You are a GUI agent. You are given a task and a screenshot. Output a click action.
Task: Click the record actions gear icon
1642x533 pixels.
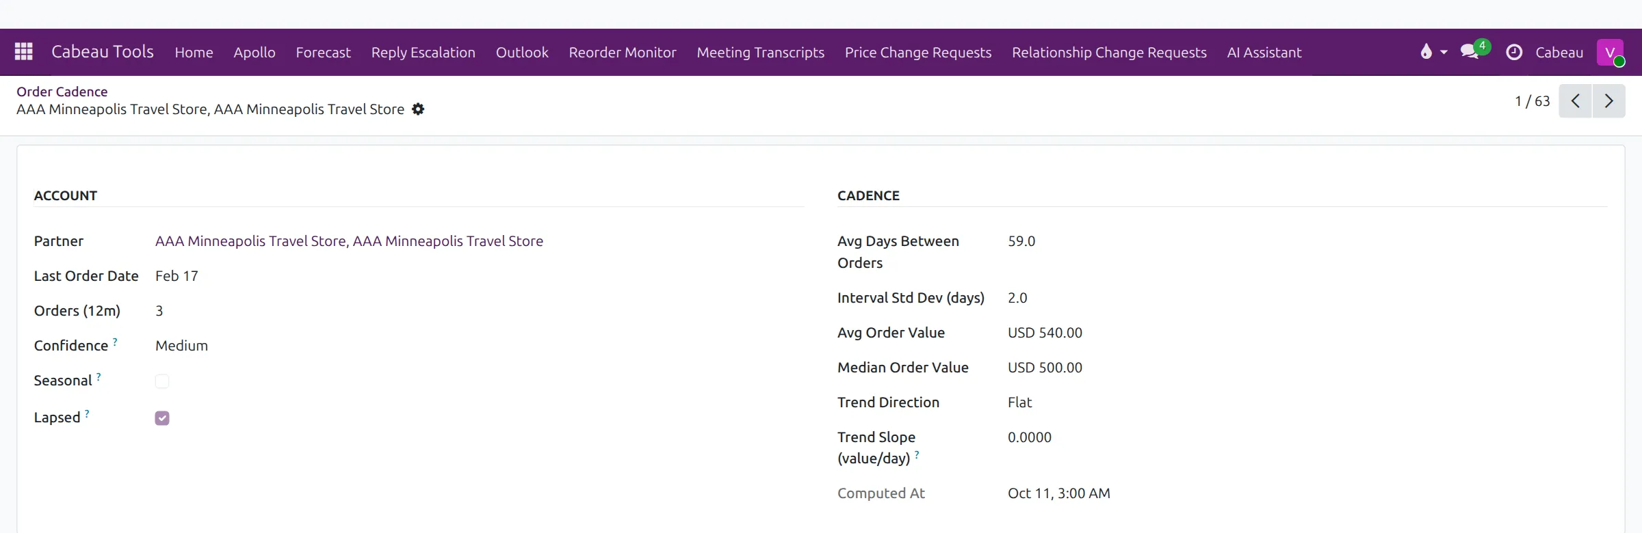(418, 109)
